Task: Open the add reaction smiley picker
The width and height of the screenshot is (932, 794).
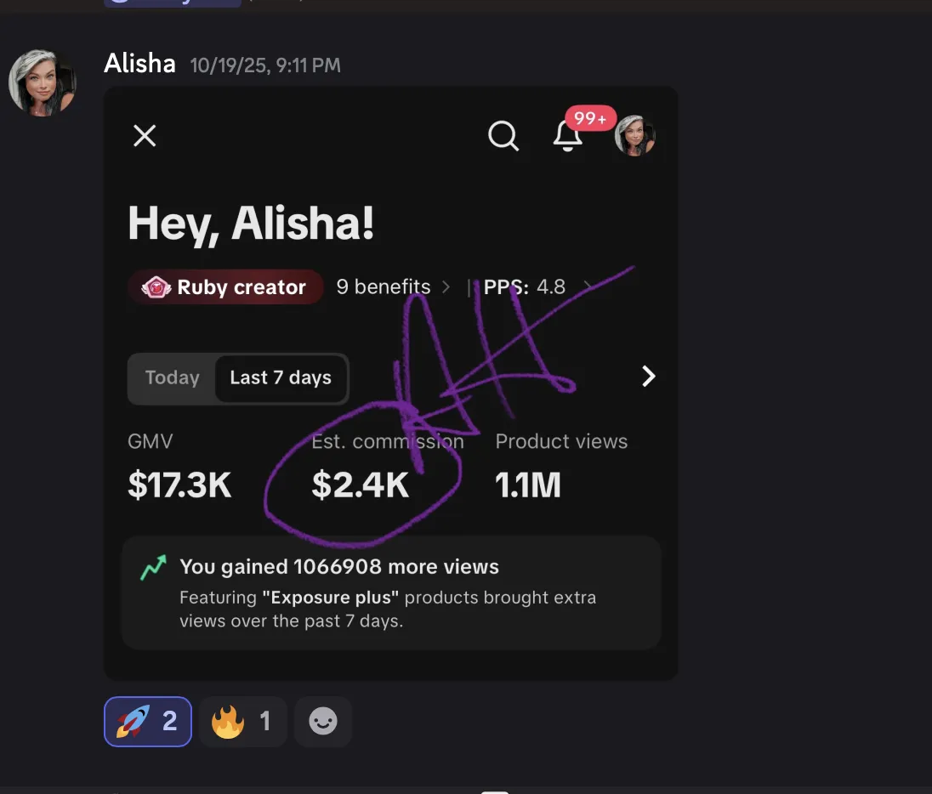Action: tap(323, 722)
